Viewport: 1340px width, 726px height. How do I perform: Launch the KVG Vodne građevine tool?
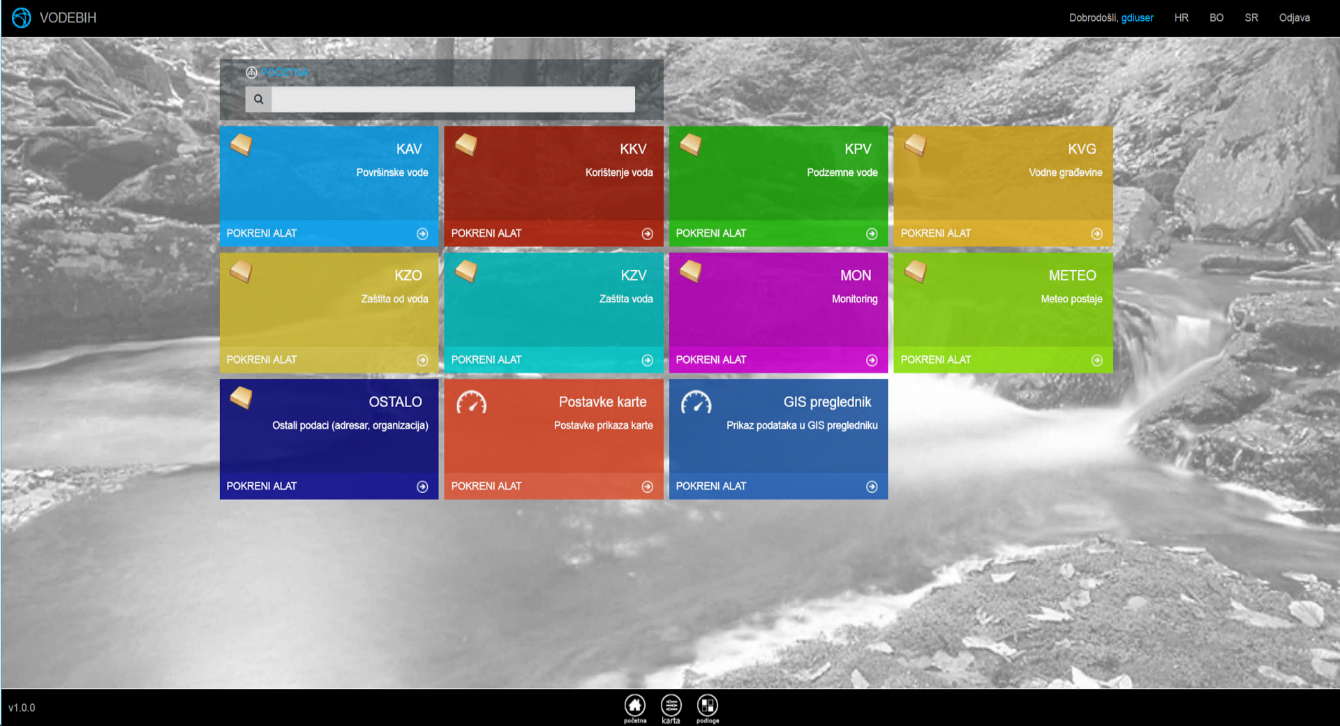1002,233
